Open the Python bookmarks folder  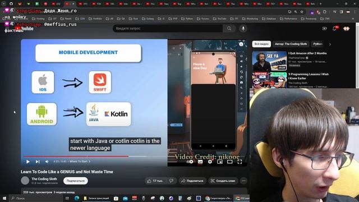point(187,19)
